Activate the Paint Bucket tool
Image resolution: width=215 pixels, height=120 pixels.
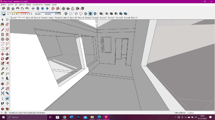(x=3, y=24)
